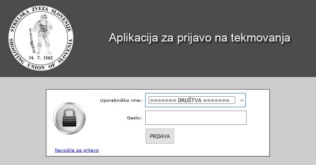This screenshot has height=165, width=316.
Task: Open the Uporabniško ime dropdown
Action: [195, 100]
